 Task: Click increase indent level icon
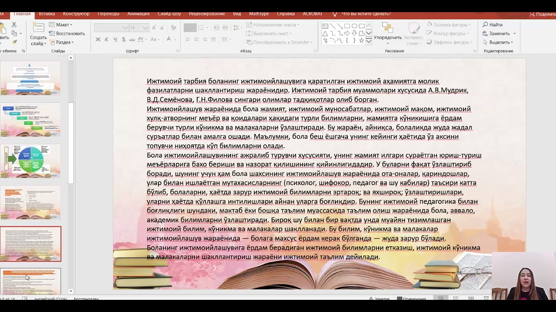(225, 28)
